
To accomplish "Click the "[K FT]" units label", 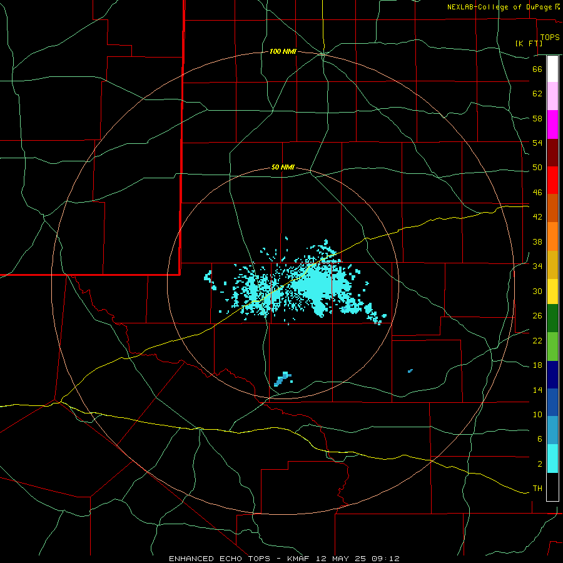I will click(529, 43).
